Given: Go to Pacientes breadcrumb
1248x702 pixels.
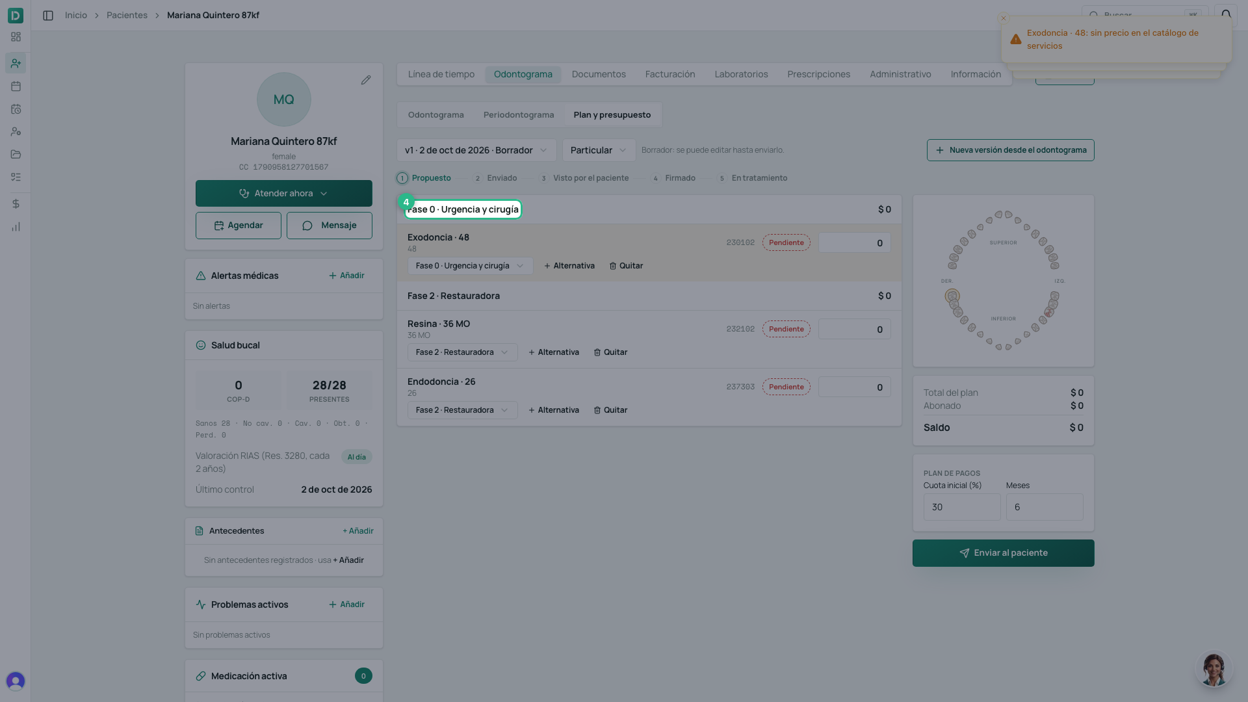Looking at the screenshot, I should [127, 15].
